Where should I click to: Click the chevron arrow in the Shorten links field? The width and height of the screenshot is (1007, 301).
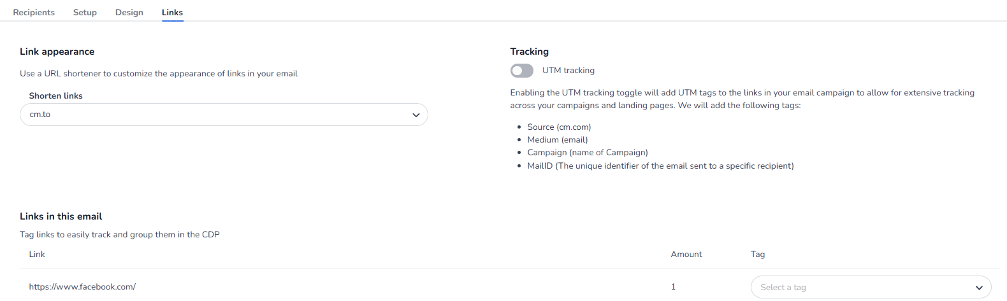pyautogui.click(x=416, y=115)
